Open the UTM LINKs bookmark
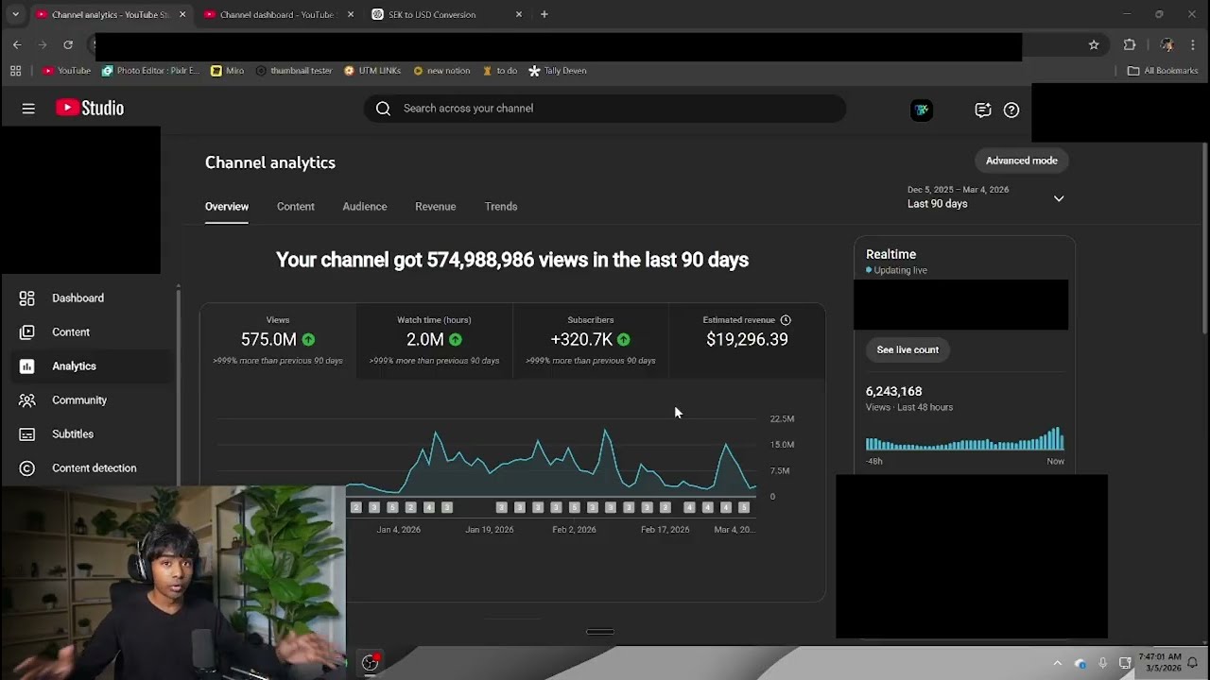Screen dimensions: 1210x680 tap(372, 71)
